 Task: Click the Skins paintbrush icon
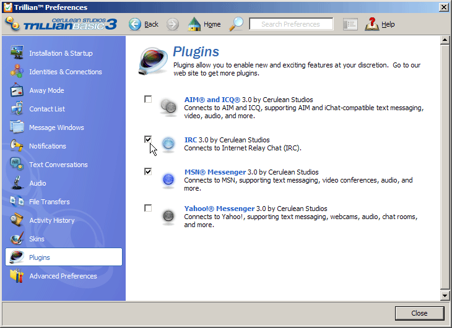(17, 238)
